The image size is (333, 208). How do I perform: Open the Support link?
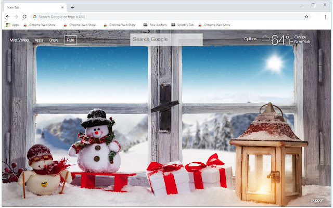click(x=317, y=200)
